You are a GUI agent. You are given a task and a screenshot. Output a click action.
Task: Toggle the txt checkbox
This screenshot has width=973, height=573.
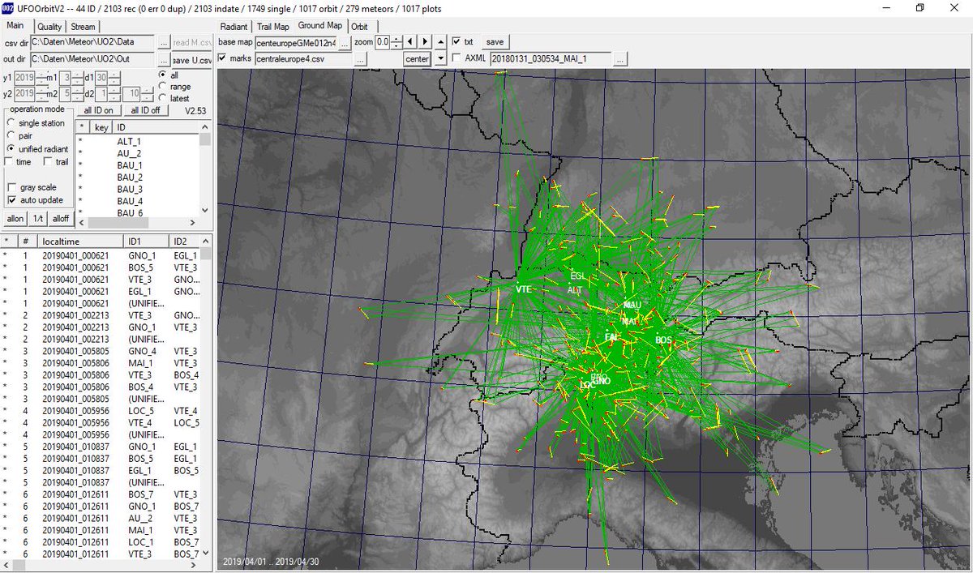click(456, 41)
